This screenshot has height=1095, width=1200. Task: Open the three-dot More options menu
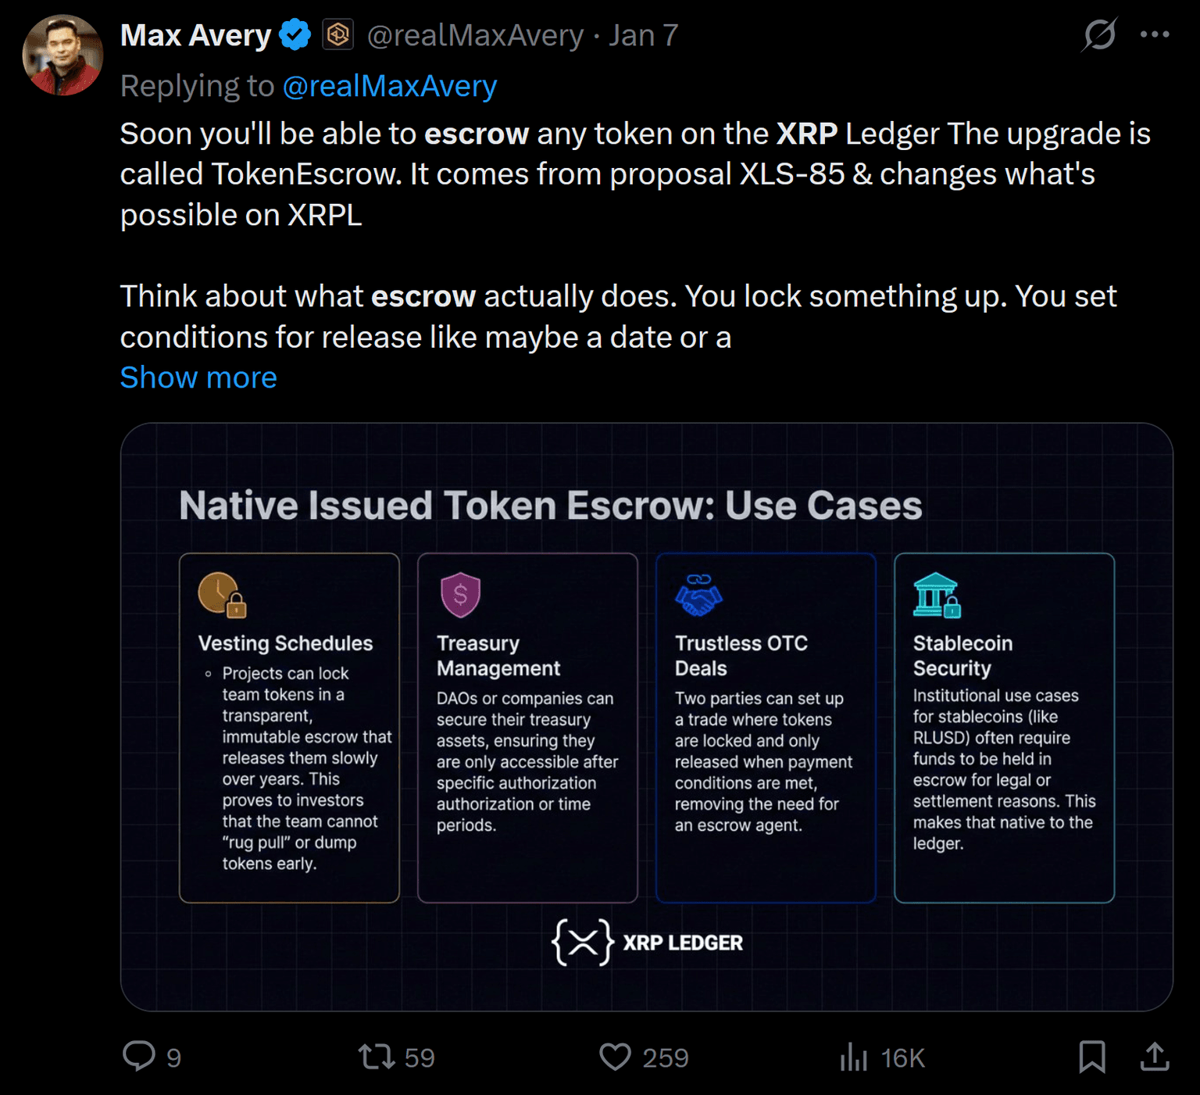[x=1155, y=34]
